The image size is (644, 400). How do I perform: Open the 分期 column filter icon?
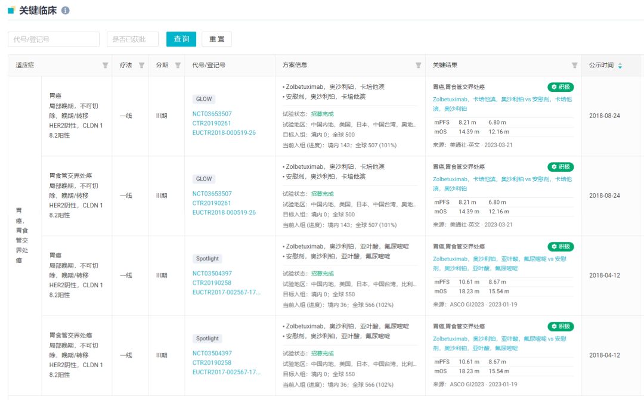tap(178, 66)
